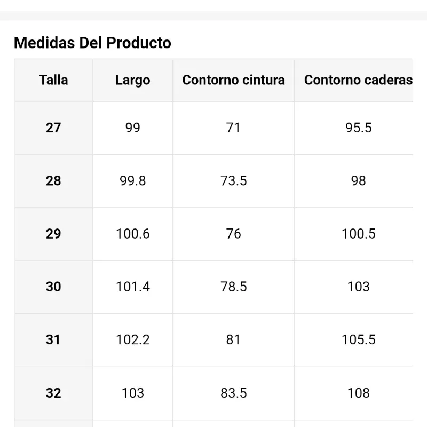Click the 83.5 cintura value

point(233,393)
